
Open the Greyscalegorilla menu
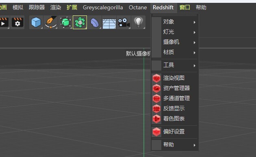[103, 7]
